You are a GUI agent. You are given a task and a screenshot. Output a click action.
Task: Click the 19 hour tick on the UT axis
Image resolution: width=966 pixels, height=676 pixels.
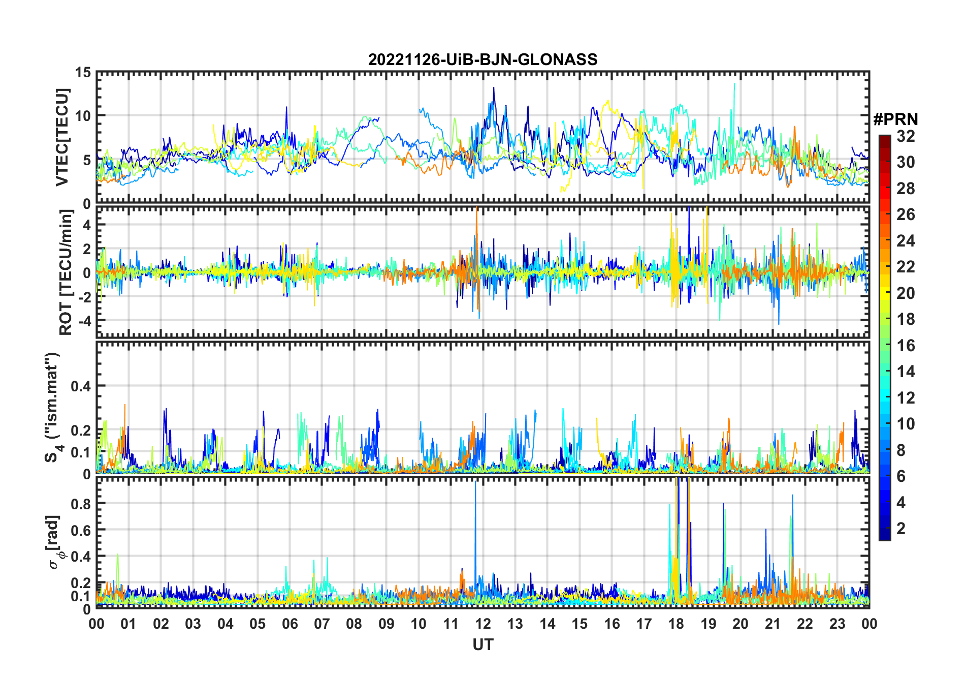click(709, 624)
